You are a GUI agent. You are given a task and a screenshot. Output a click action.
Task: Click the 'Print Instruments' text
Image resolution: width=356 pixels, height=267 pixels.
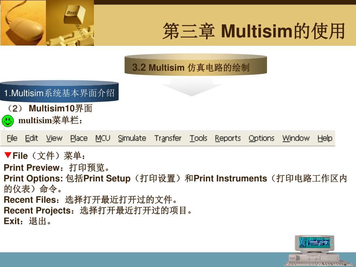[x=230, y=178]
